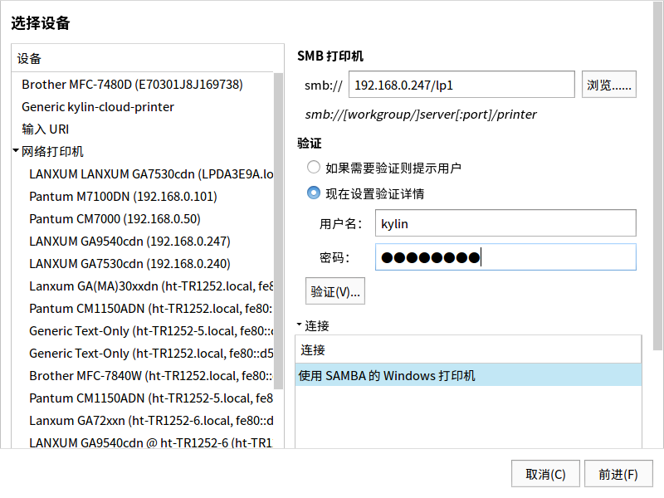
Task: Select Pantum M7100DN (192.168.0.101)
Action: pyautogui.click(x=143, y=197)
